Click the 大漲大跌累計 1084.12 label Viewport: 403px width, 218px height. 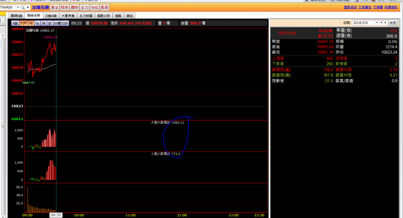coord(167,122)
